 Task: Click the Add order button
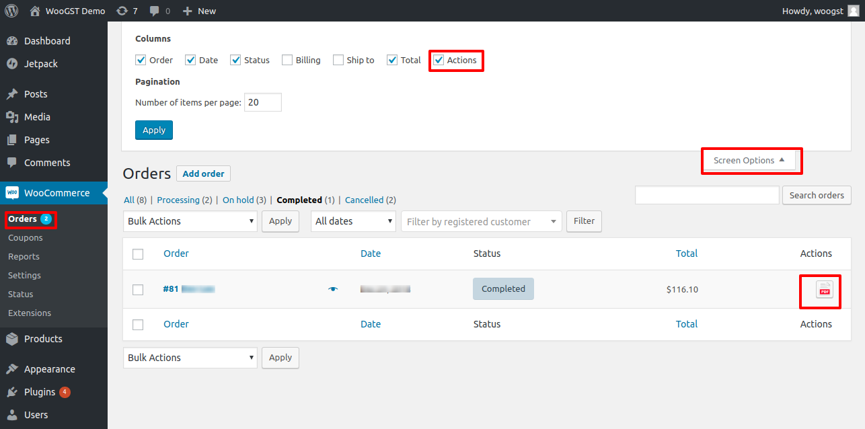[203, 173]
